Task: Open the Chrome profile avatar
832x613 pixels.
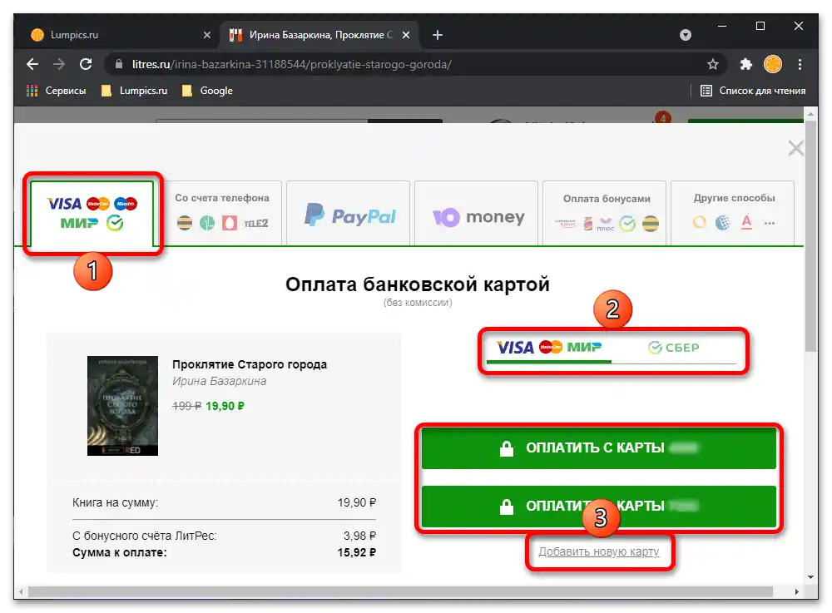Action: 773,64
